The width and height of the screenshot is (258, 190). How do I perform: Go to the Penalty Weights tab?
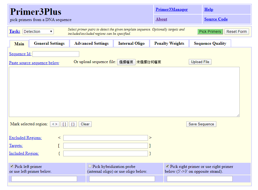pyautogui.click(x=169, y=43)
